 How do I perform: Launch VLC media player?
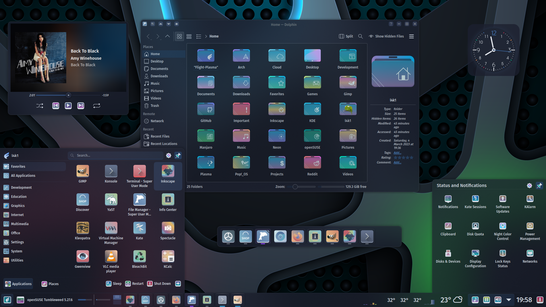point(111,262)
